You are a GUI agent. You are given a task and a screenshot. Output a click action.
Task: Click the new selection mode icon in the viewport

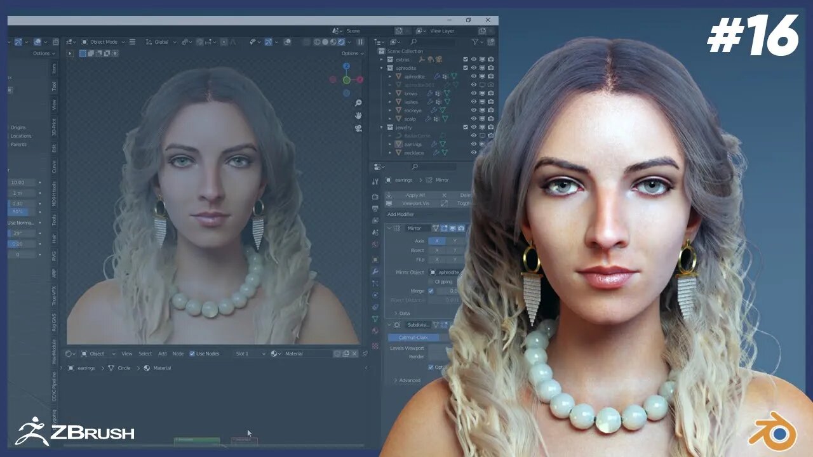coord(83,54)
